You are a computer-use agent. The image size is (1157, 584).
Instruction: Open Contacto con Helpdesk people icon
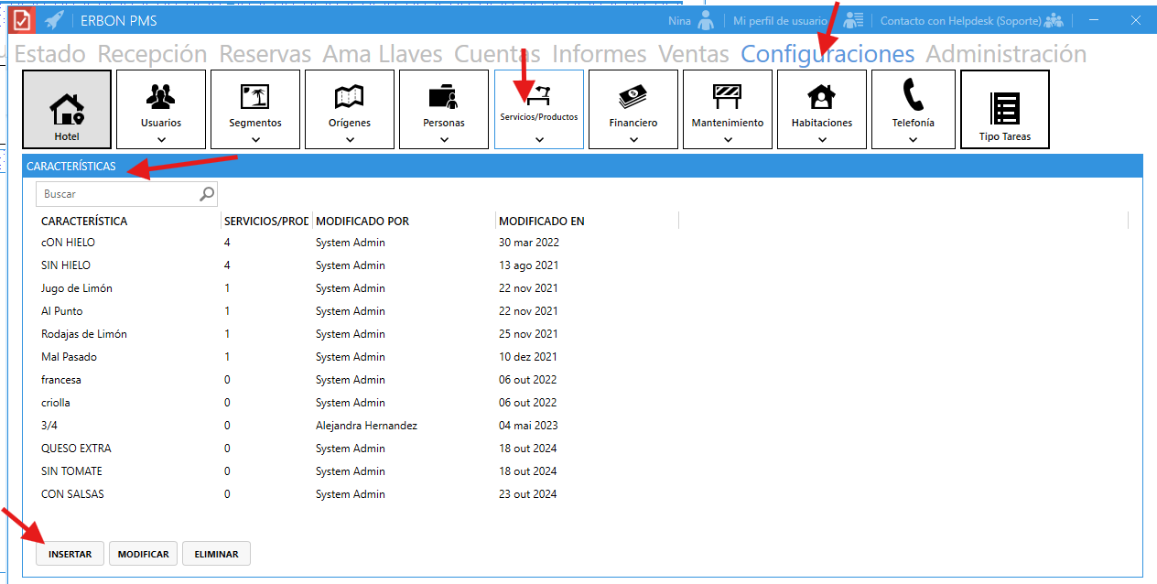click(x=1054, y=20)
